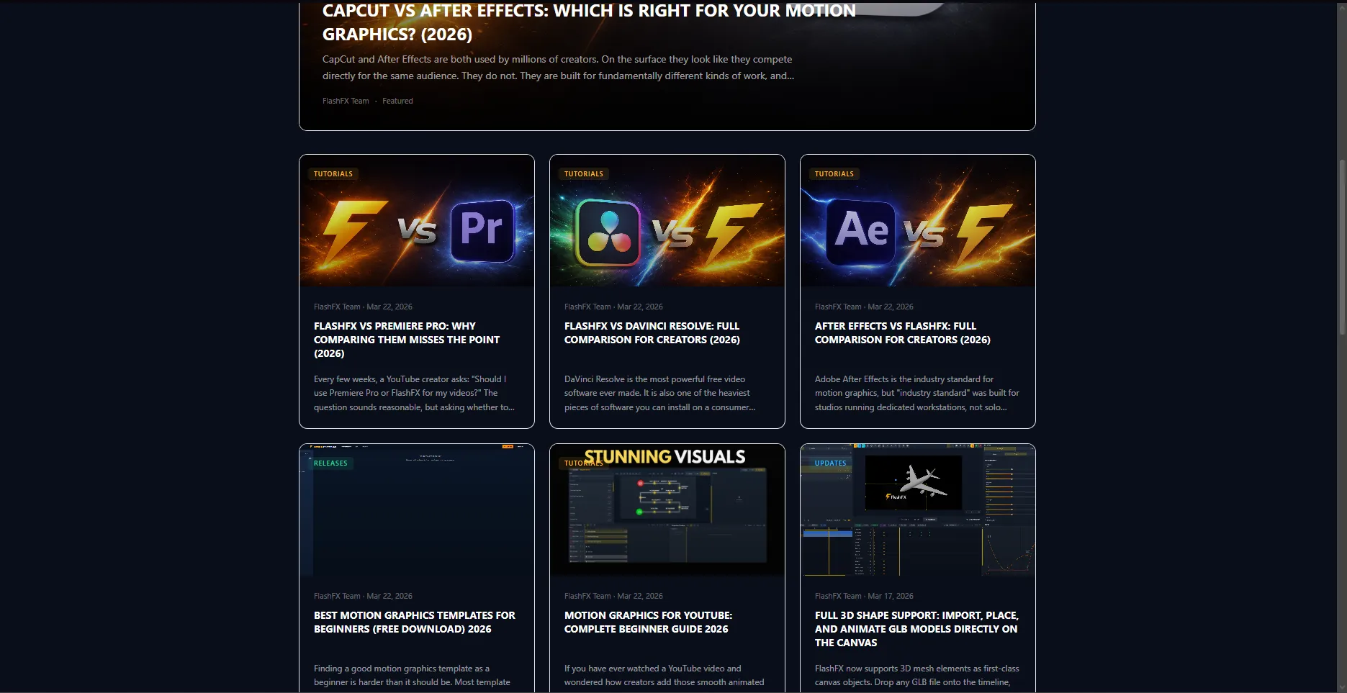Click the FlashFX lightning bolt in After Effects card
Image resolution: width=1347 pixels, height=693 pixels.
tap(985, 233)
